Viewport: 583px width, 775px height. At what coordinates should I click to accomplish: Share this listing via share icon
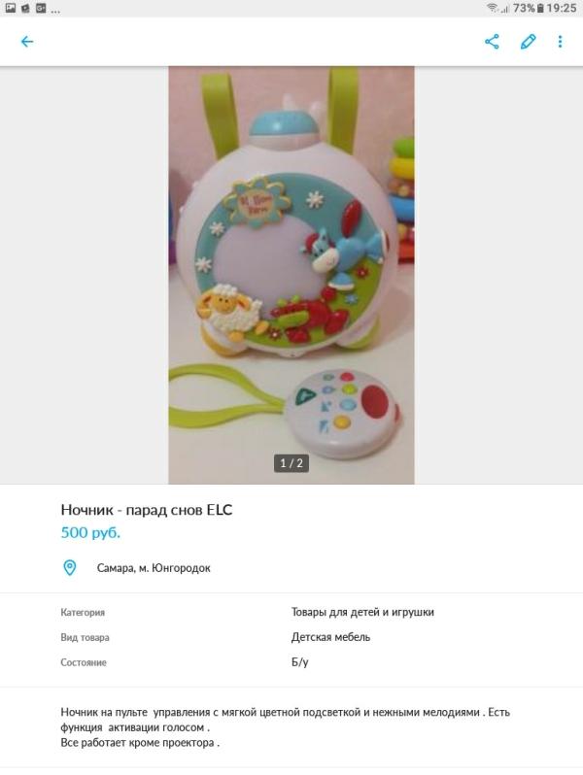[x=492, y=42]
